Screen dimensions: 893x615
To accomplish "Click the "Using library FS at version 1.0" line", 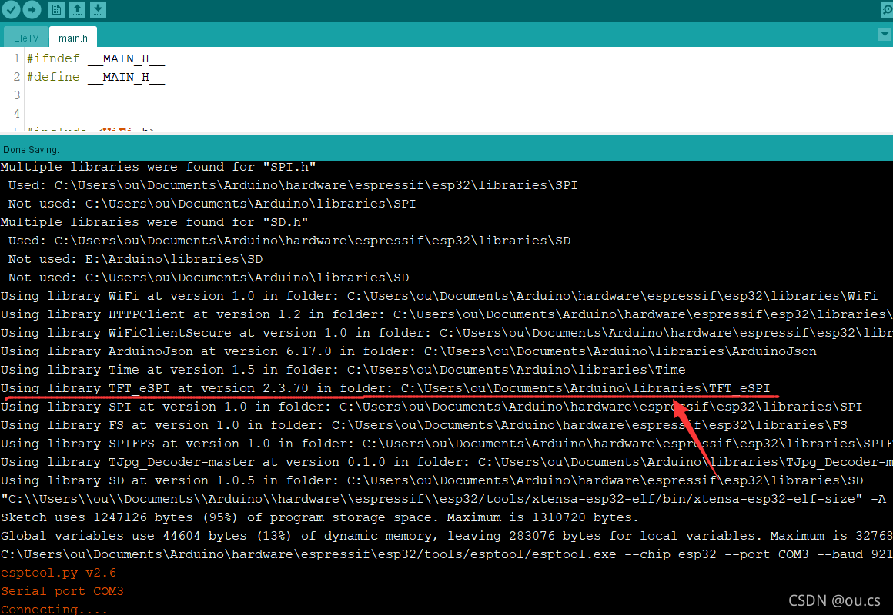I will 423,426.
